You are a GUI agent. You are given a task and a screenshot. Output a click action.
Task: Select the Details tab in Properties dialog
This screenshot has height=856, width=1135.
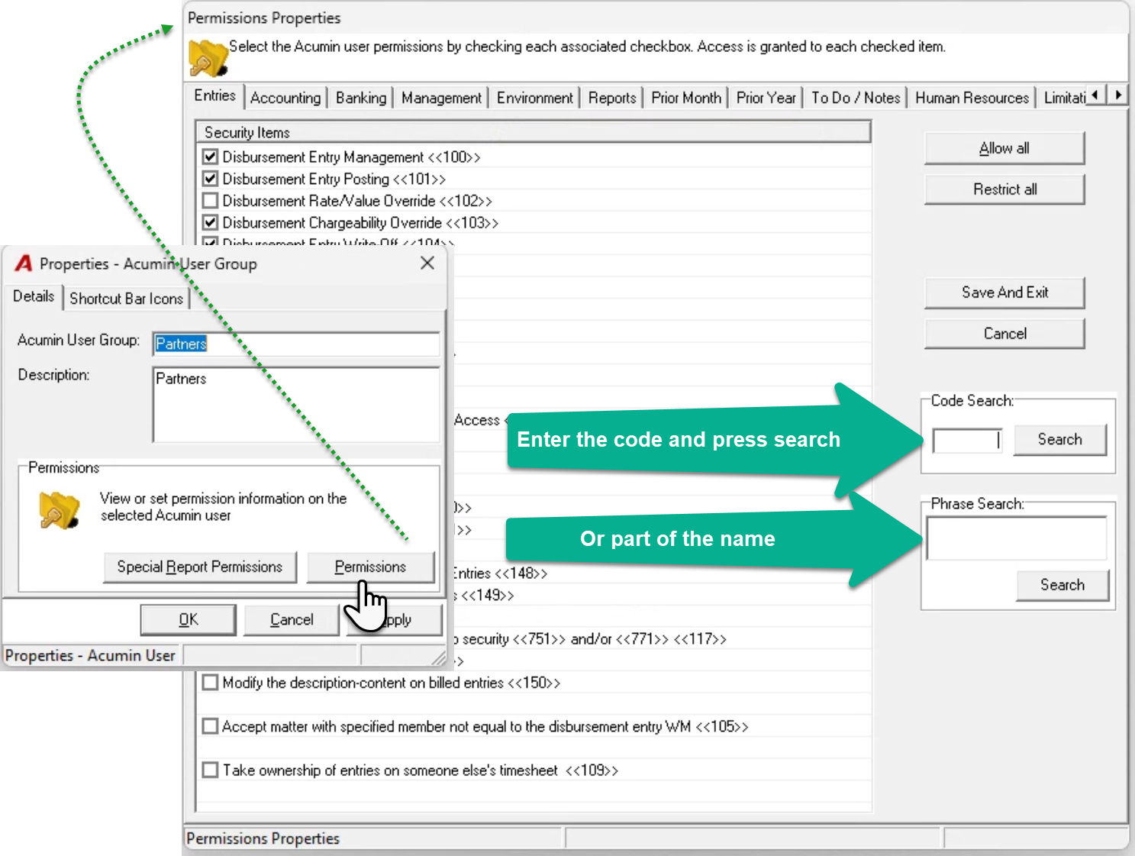34,296
